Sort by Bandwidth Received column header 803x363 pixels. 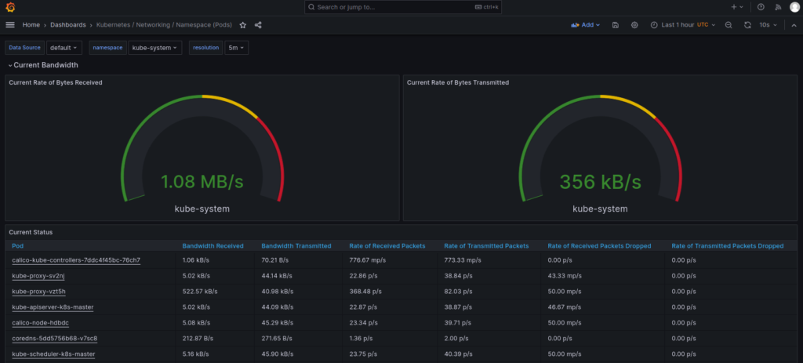213,246
